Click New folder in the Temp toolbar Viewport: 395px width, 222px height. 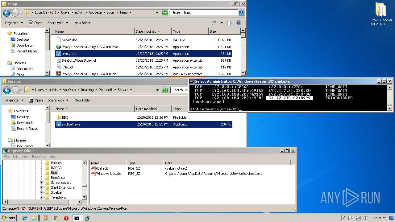coord(82,23)
